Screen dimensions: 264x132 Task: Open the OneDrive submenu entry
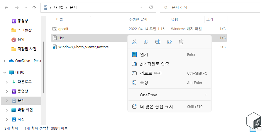pyautogui.click(x=169, y=95)
